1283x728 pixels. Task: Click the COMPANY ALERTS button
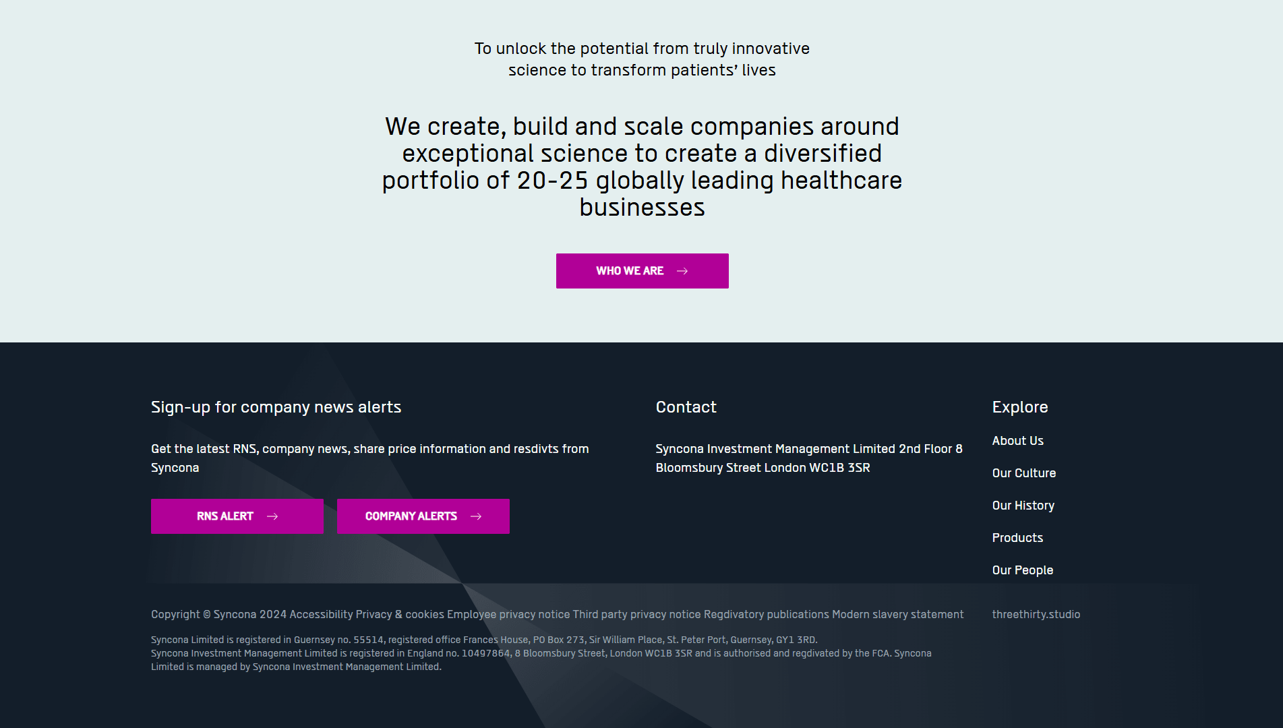(423, 516)
